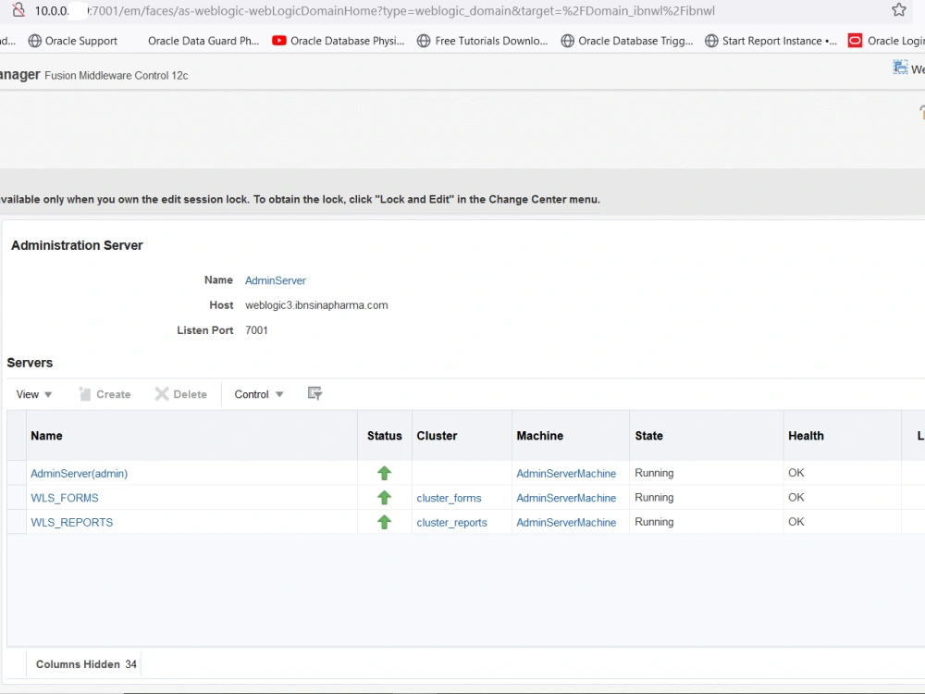Click the green status arrow for WLS_REPORTS
The width and height of the screenshot is (925, 694).
384,522
